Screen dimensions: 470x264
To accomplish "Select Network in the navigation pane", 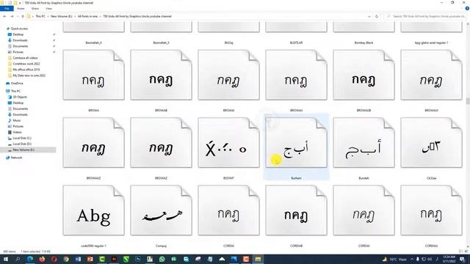I will (16, 158).
